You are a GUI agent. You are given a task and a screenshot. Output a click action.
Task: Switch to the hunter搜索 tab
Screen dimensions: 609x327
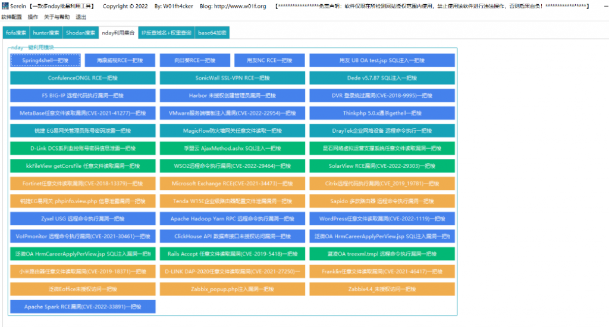pyautogui.click(x=46, y=33)
